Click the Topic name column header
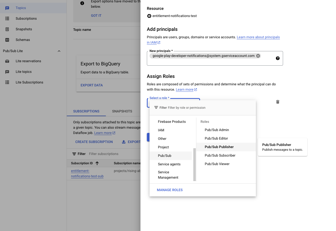The image size is (336, 231). pos(82,30)
